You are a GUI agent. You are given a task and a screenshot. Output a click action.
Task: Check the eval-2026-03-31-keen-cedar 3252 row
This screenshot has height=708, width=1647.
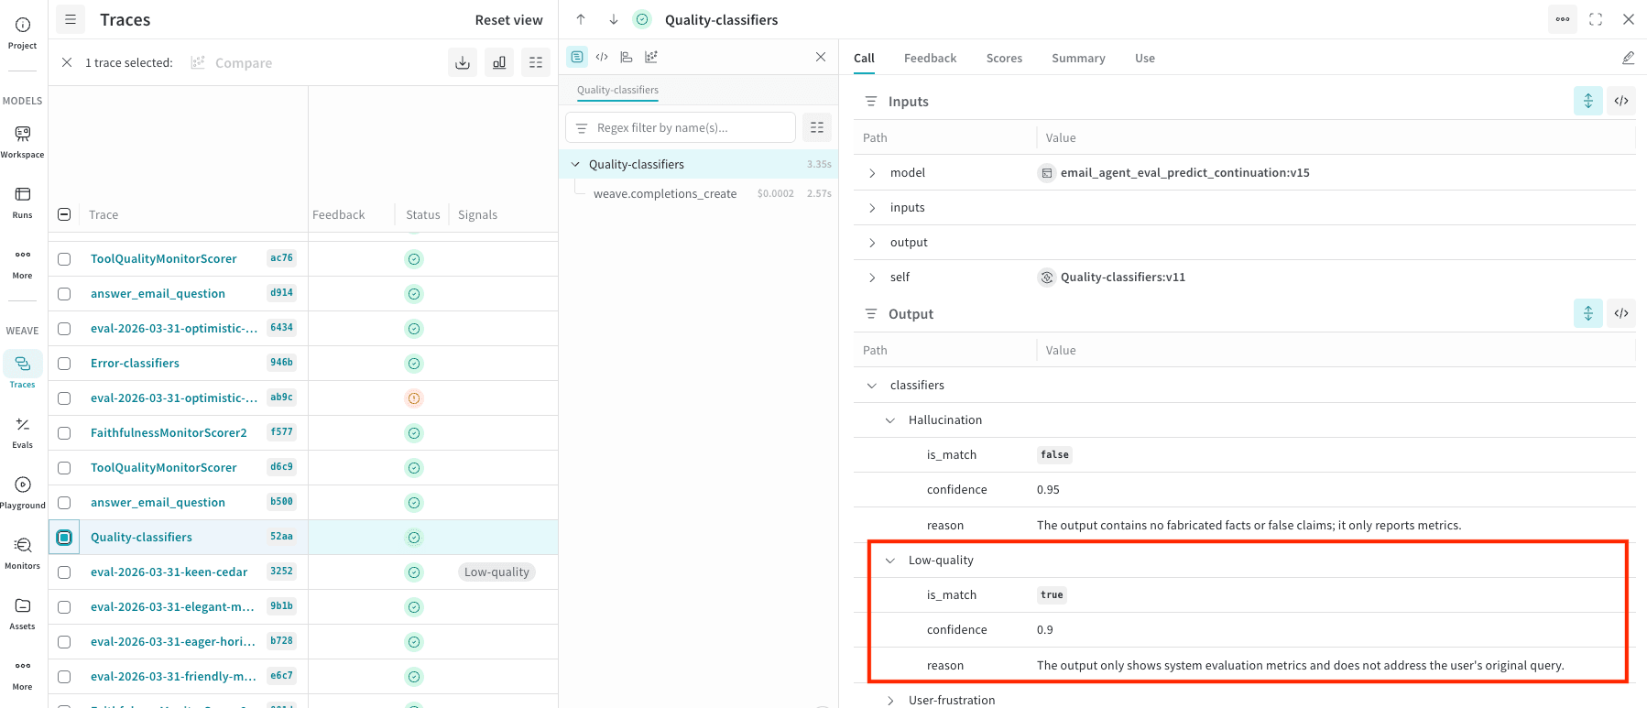click(x=64, y=572)
